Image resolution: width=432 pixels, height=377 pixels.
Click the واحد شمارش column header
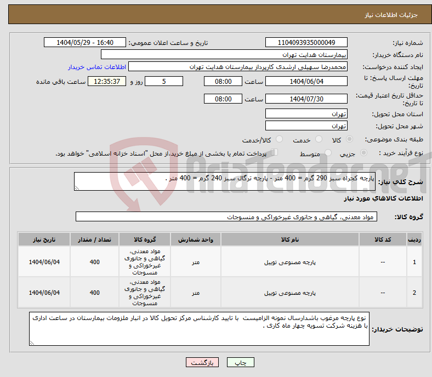click(196, 239)
